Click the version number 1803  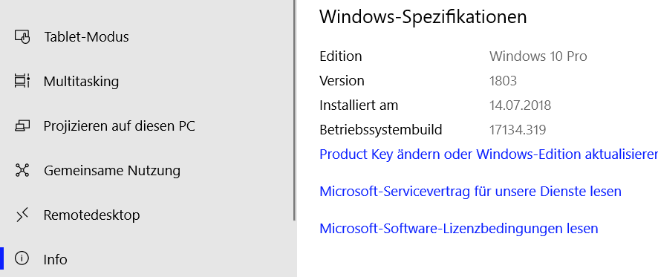pos(503,81)
